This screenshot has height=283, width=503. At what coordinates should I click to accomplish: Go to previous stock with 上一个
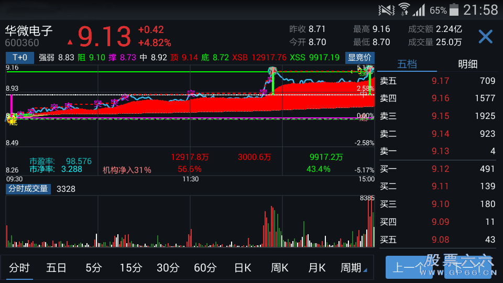point(405,268)
